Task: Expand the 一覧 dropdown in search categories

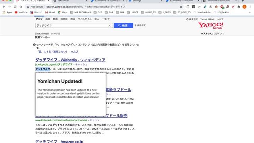Action: pyautogui.click(x=106, y=19)
